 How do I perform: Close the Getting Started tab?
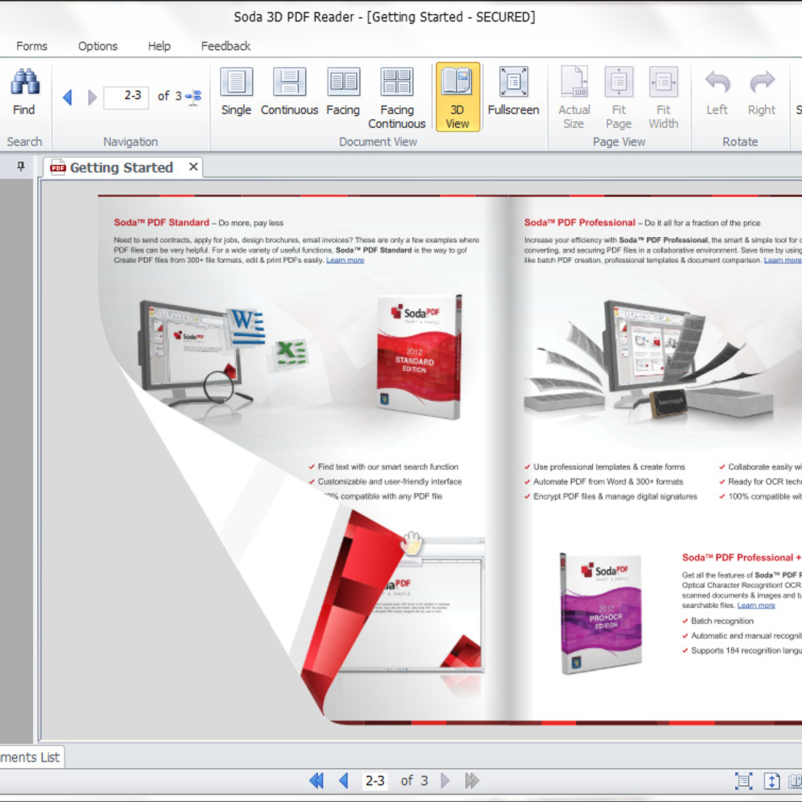[193, 167]
